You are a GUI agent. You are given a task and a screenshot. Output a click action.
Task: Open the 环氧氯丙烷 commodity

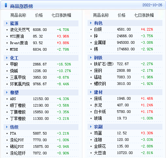[20, 84]
